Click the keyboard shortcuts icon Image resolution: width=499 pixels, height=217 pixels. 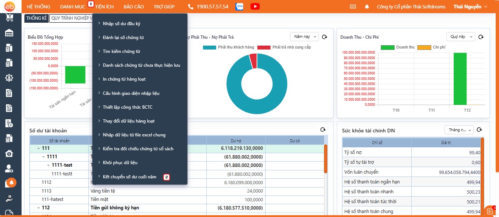[x=353, y=7]
